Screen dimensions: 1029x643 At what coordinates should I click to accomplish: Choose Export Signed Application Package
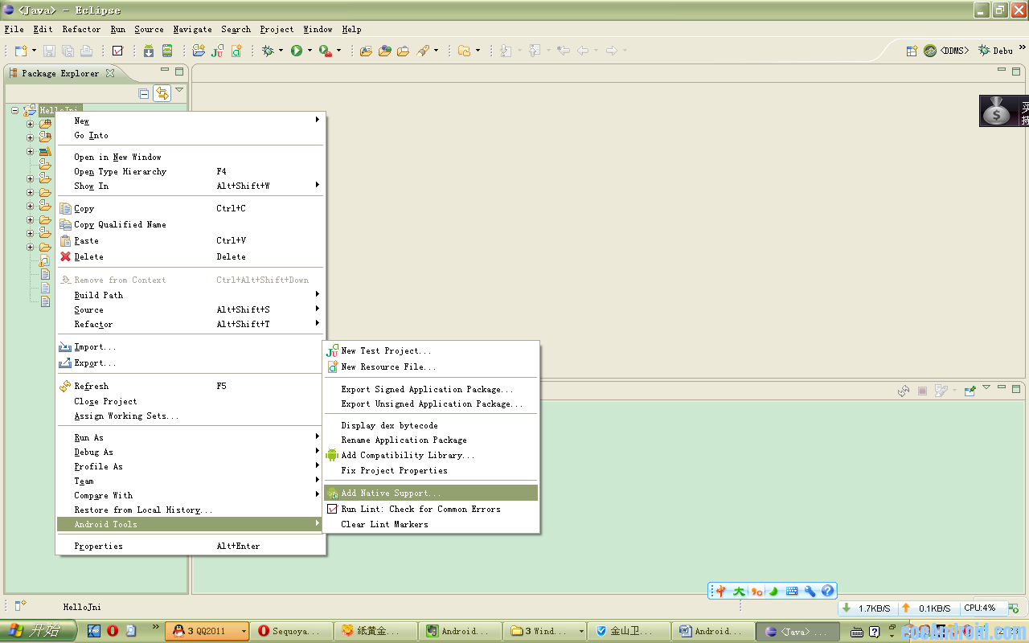coord(431,389)
